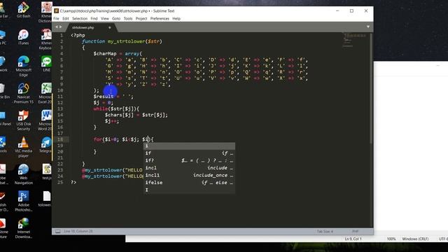Image resolution: width=448 pixels, height=252 pixels.
Task: Open Web Navigation desktop icon
Action: coord(23,174)
